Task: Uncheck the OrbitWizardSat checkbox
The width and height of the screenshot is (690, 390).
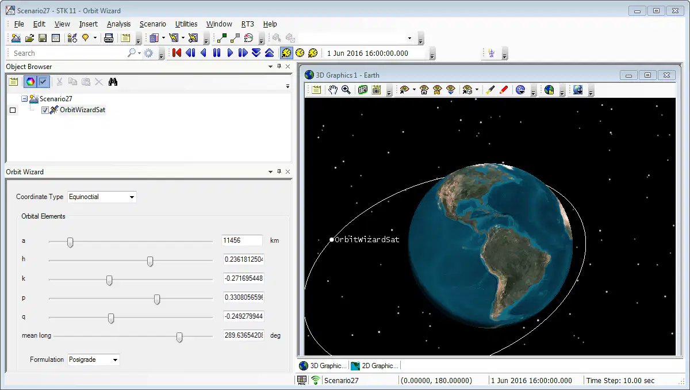Action: (x=45, y=110)
